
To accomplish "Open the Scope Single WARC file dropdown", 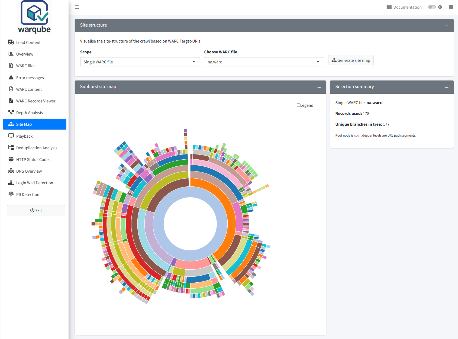I will pyautogui.click(x=140, y=62).
